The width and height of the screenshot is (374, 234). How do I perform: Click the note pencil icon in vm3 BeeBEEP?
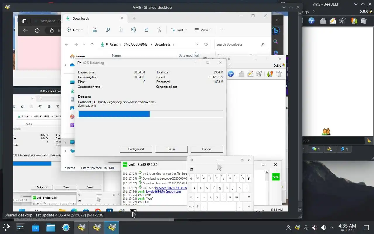coord(333,21)
